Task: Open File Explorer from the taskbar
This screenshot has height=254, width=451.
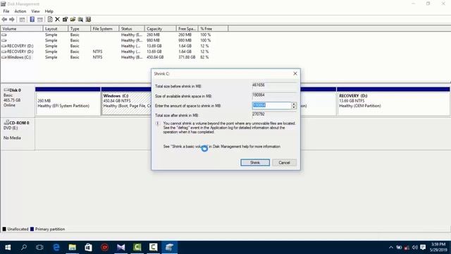Action: (72, 248)
